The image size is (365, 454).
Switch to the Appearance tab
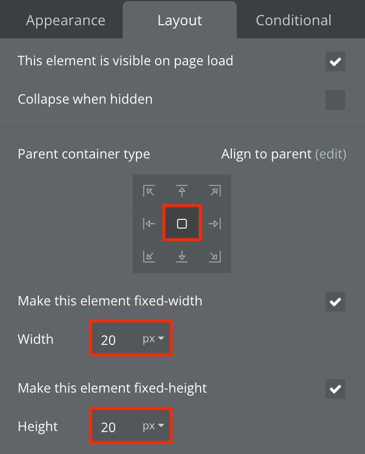pyautogui.click(x=66, y=20)
